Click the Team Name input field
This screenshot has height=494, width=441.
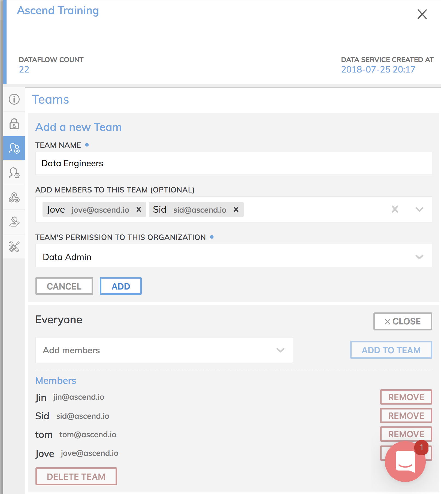[x=234, y=163]
